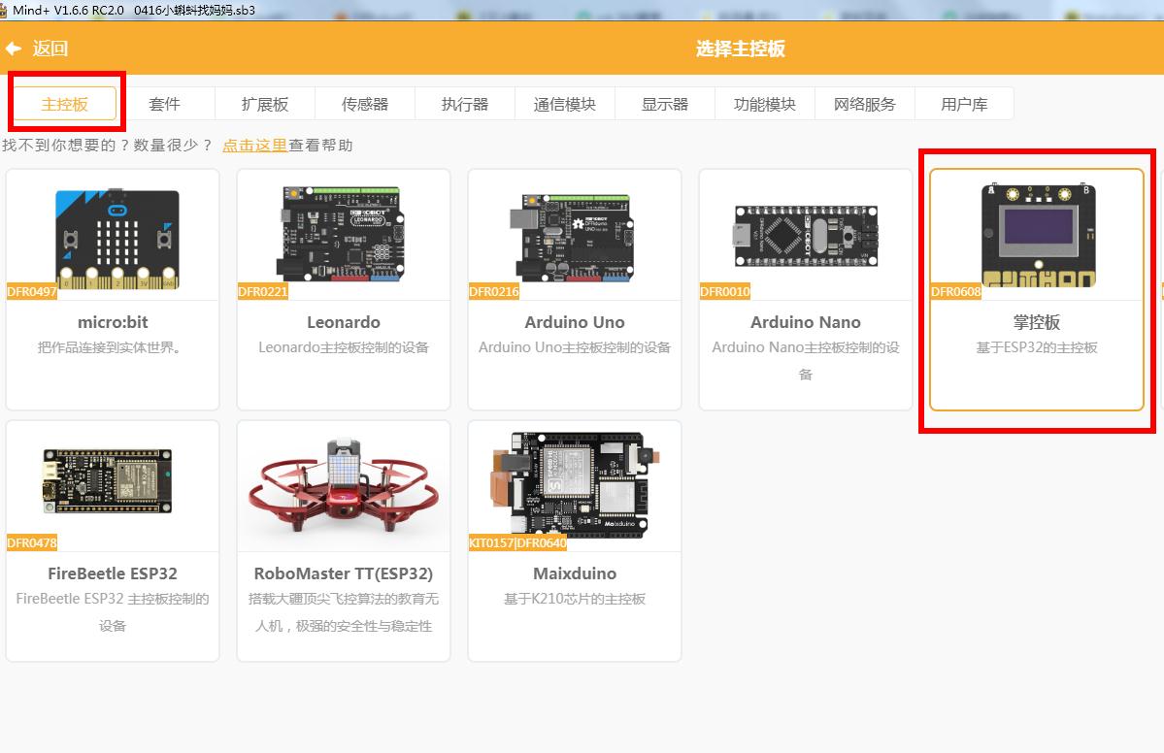Click the micro:bit card title
1164x753 pixels.
(x=113, y=322)
